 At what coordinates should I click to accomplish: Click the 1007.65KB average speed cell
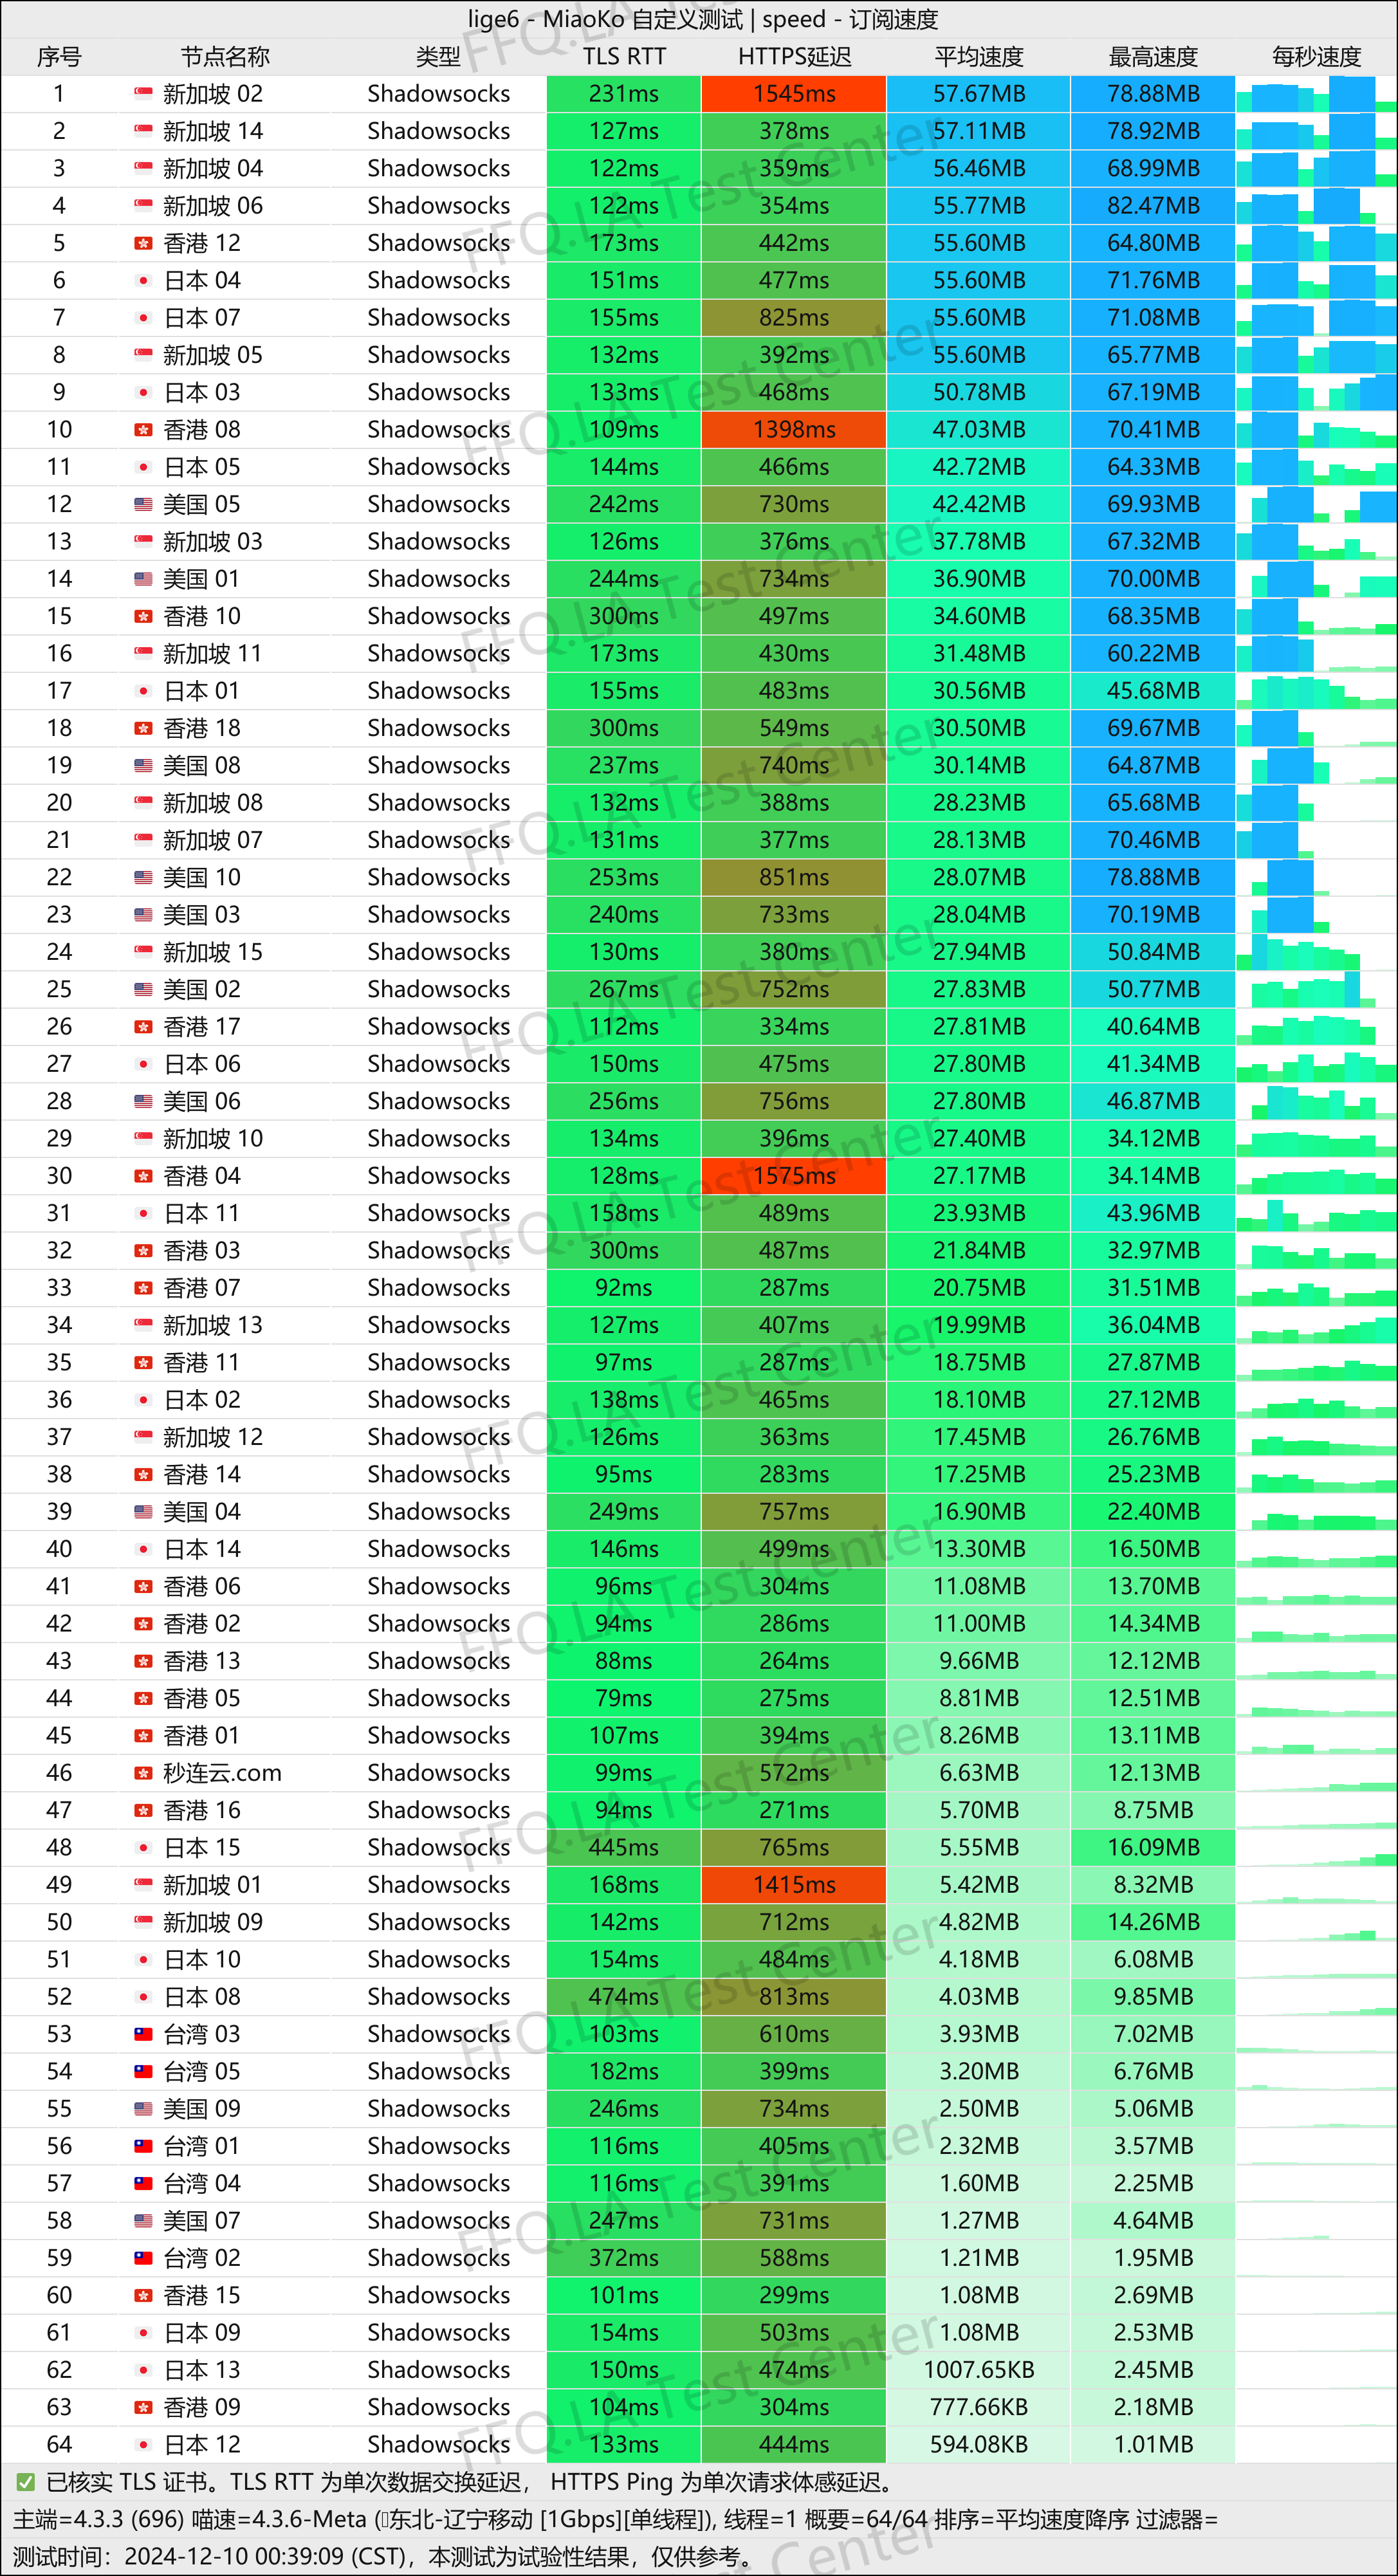pyautogui.click(x=979, y=2370)
